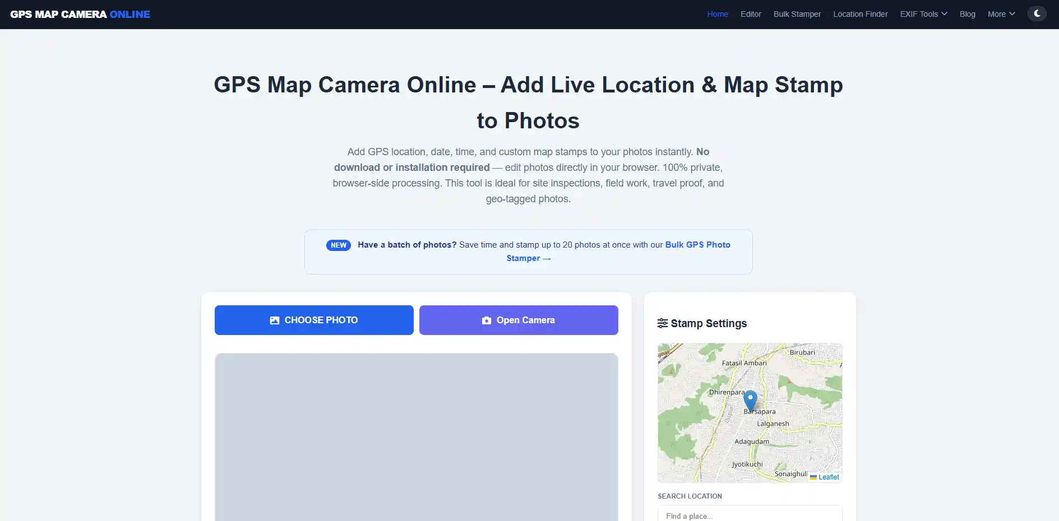Click the SEARCH LOCATION label
Viewport: 1059px width, 521px height.
tap(690, 496)
